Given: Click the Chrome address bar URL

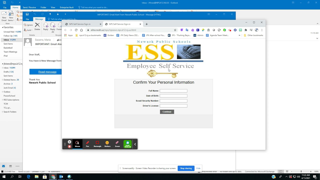Looking at the screenshot, I should (x=113, y=30).
